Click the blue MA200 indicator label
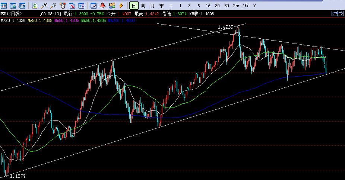The width and height of the screenshot is (345, 180). coord(122,20)
